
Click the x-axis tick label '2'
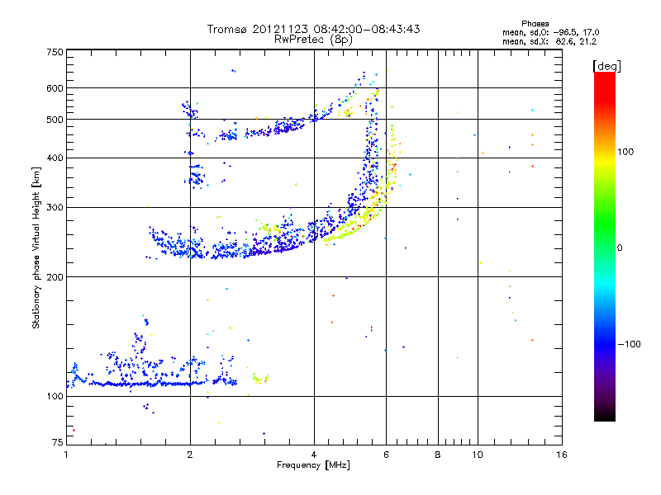pyautogui.click(x=190, y=455)
